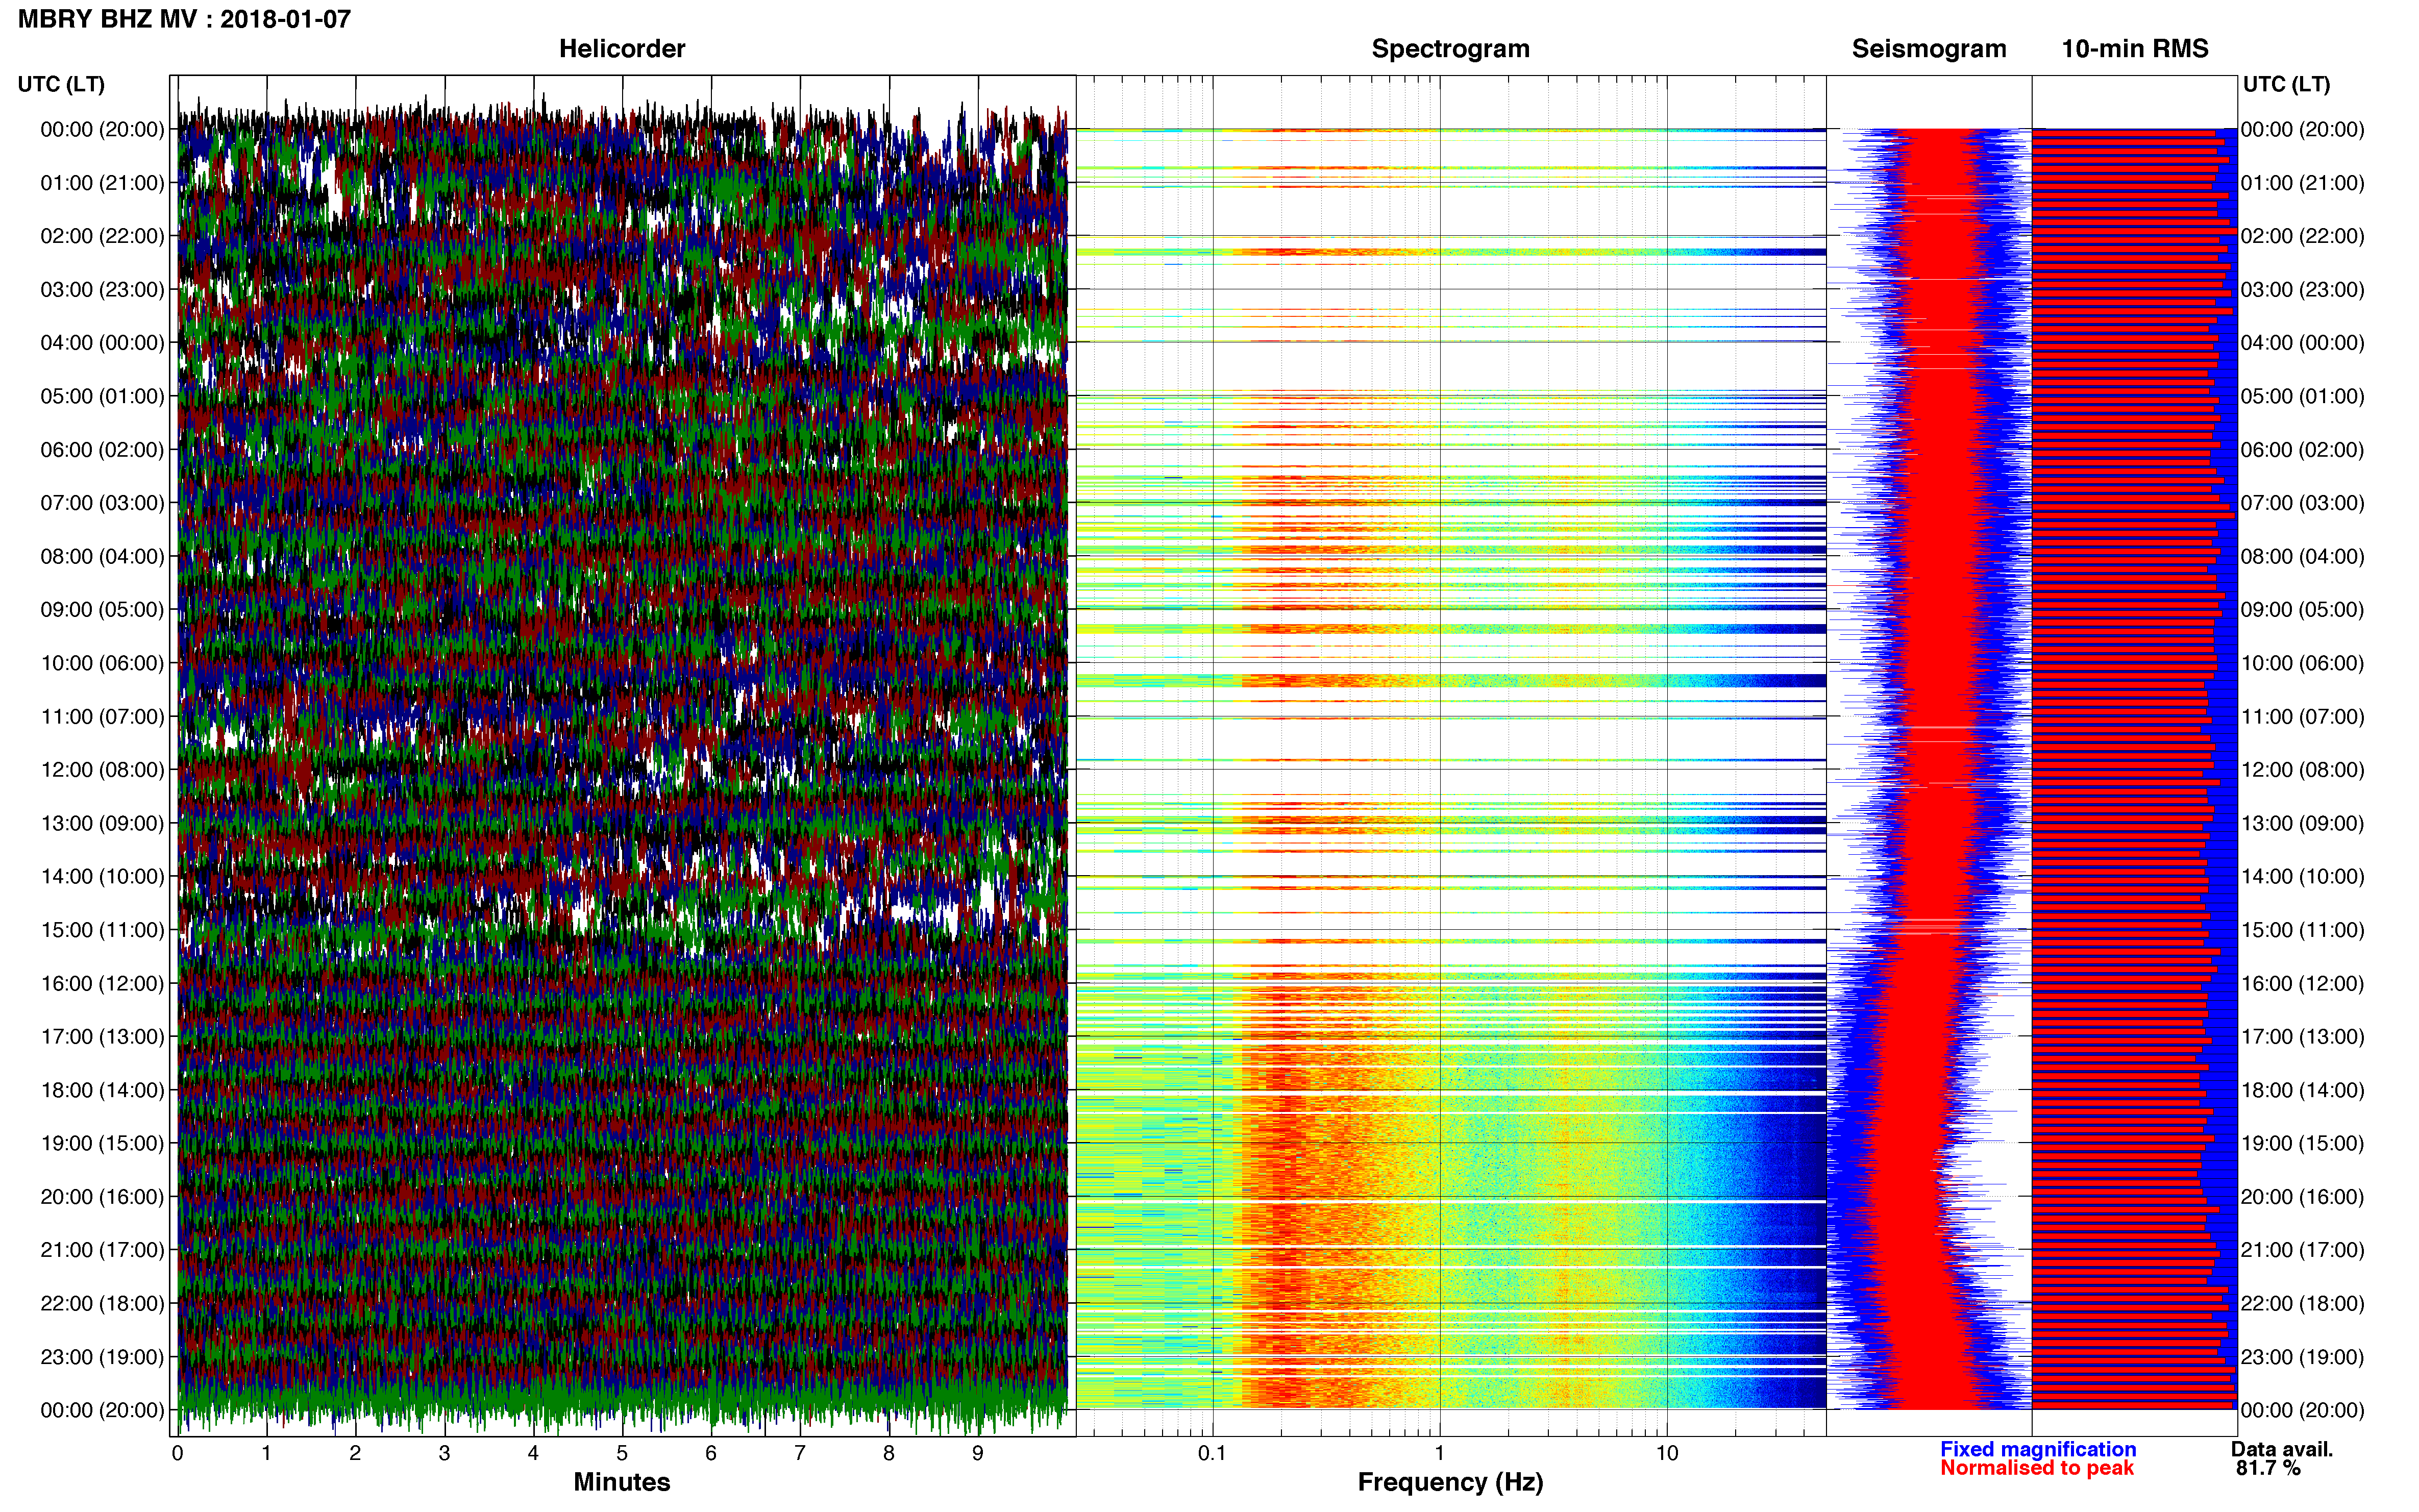Pick left axis label "05:00 (01:00)"

pyautogui.click(x=102, y=396)
